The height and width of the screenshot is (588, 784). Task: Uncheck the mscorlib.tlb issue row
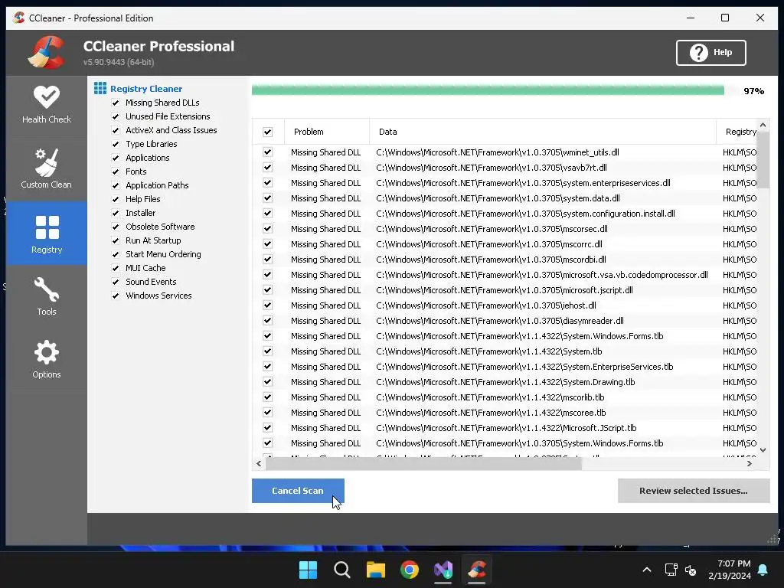pos(267,397)
